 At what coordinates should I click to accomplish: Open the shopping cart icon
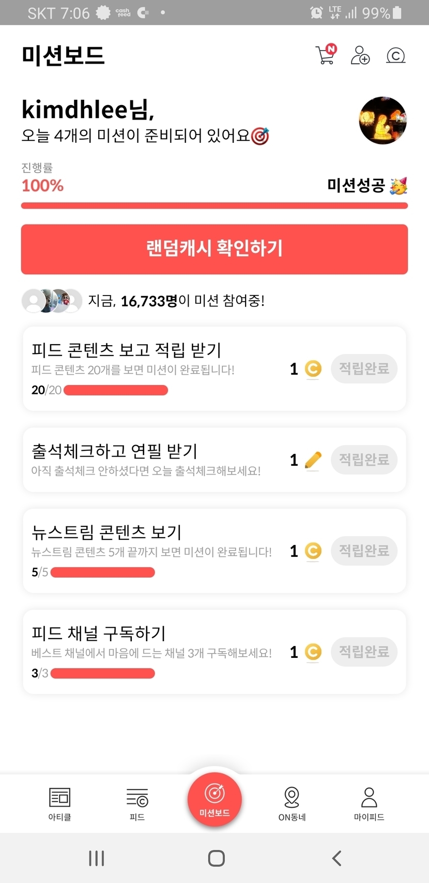[x=326, y=55]
